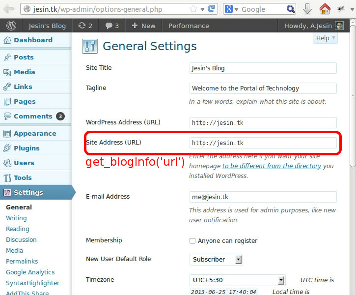Open Jesin's Blog in admin bar

(x=47, y=26)
